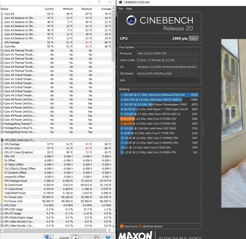Click the circle icon beside GPU Clock
246x239 pixels.
click(x=2, y=205)
